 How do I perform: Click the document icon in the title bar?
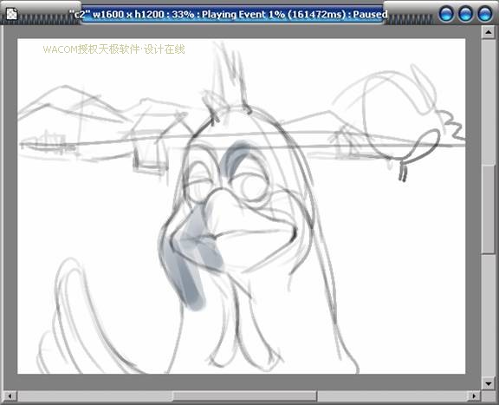click(12, 14)
